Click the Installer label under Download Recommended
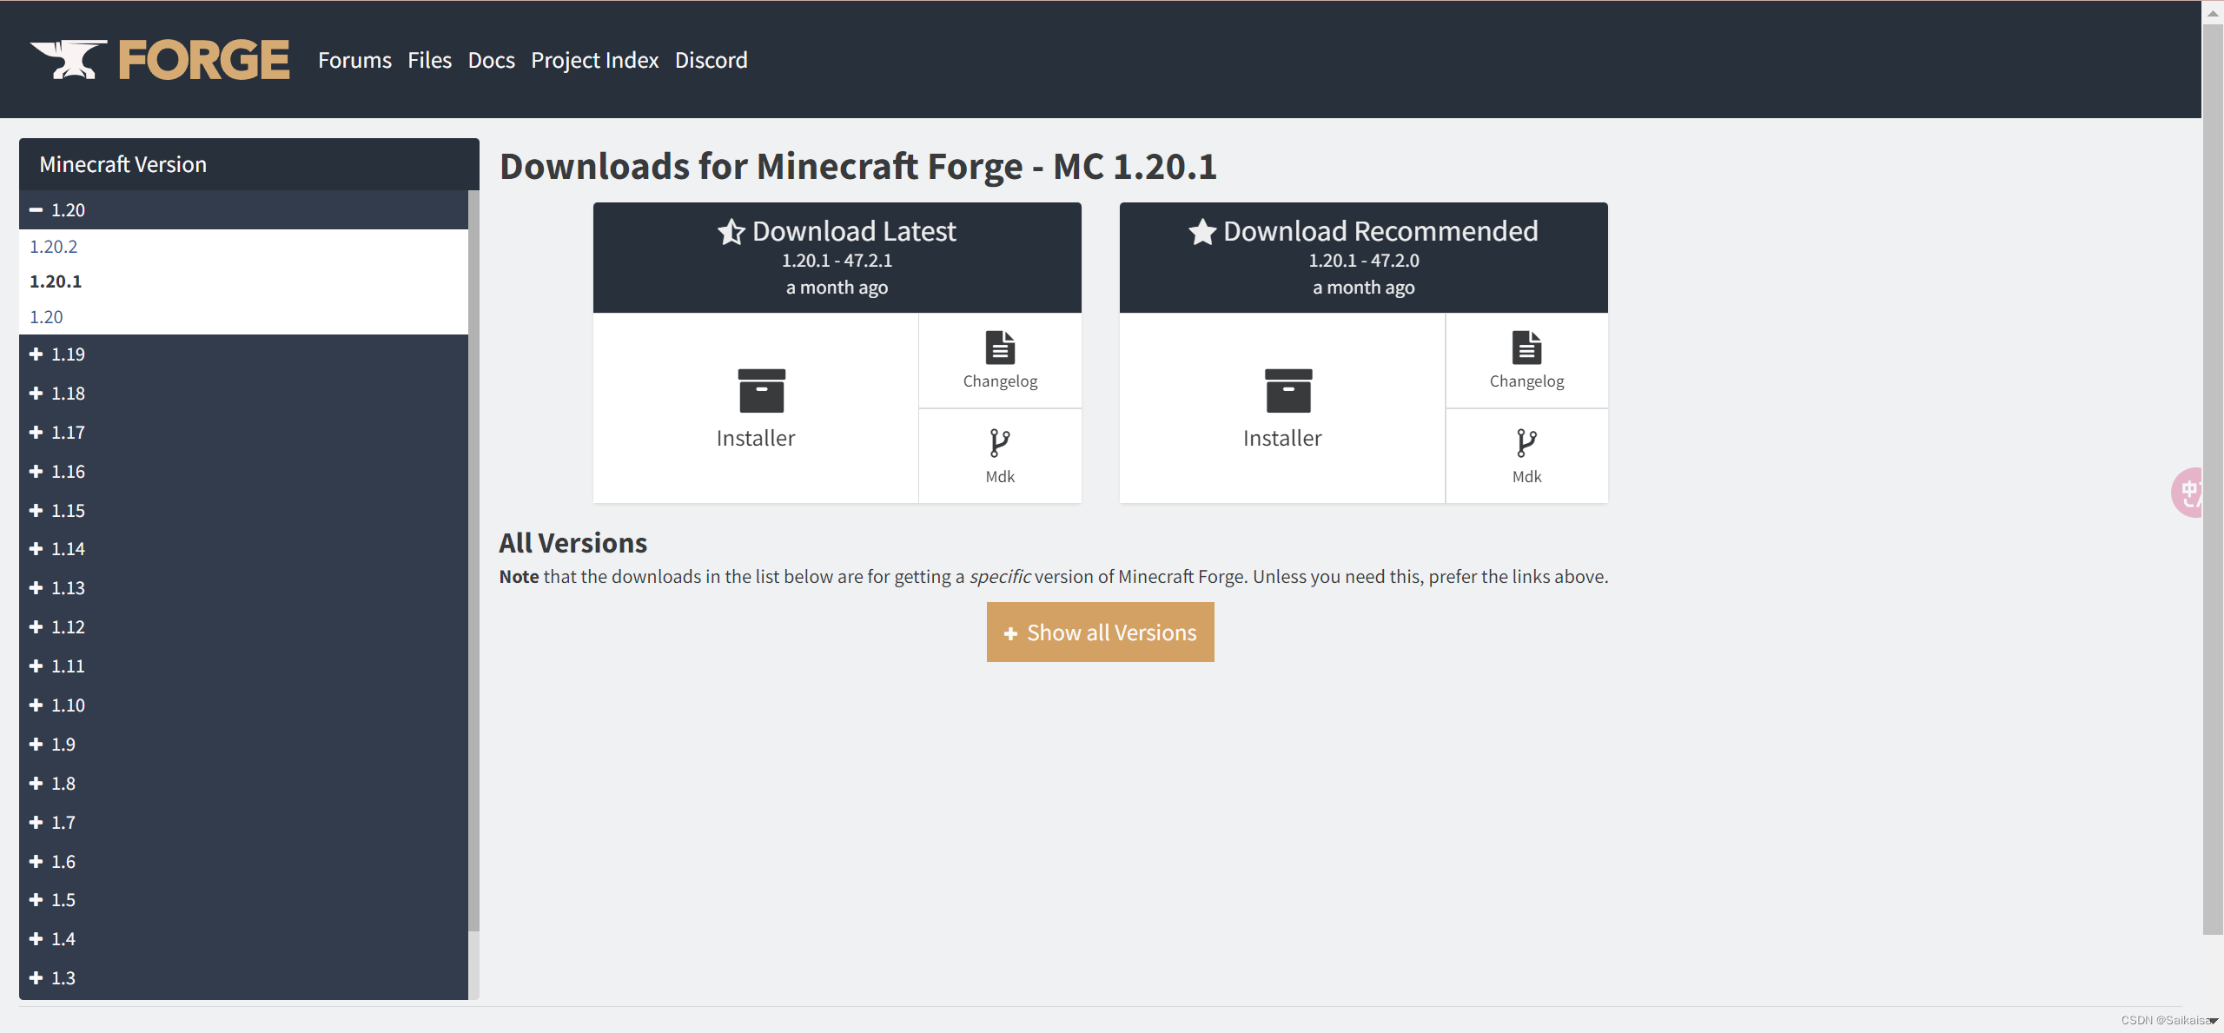Image resolution: width=2224 pixels, height=1033 pixels. [1282, 438]
